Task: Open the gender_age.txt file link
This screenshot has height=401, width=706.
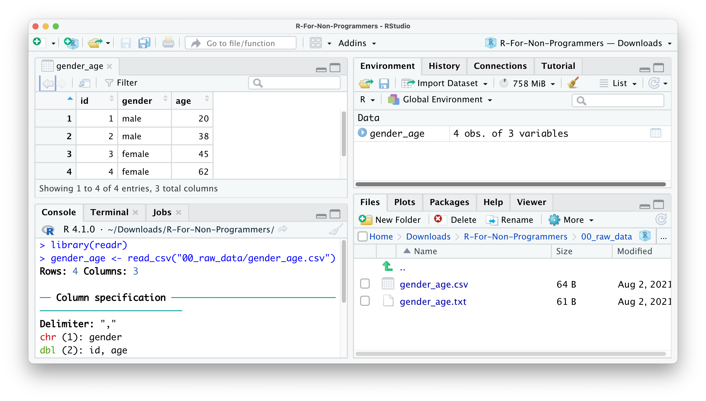Action: click(433, 302)
